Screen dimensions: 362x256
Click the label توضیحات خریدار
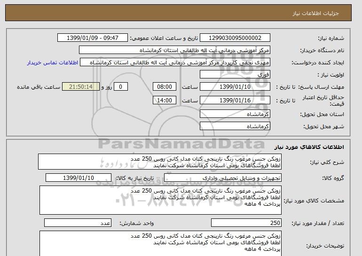coord(325,246)
